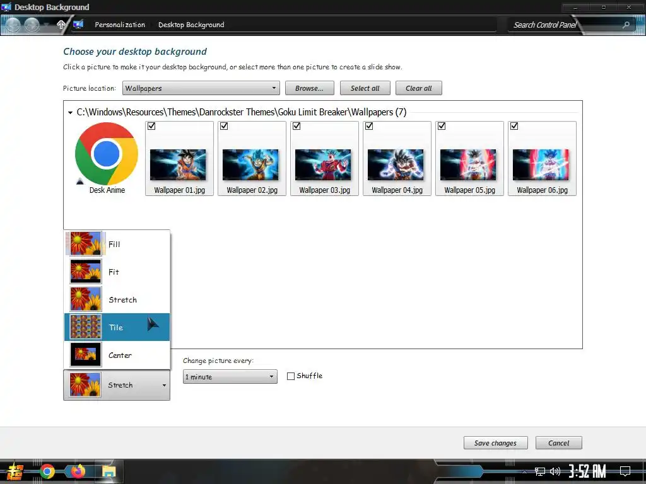Click the Control Panel monitor icon in address bar
This screenshot has height=484, width=646.
point(78,25)
